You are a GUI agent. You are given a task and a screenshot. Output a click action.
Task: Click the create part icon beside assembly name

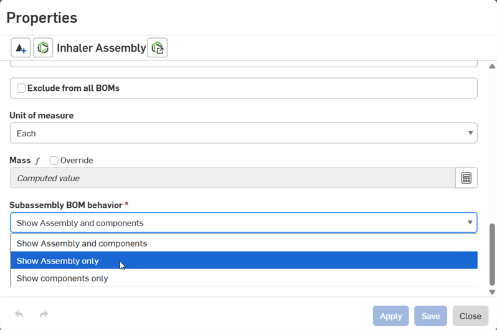point(21,48)
